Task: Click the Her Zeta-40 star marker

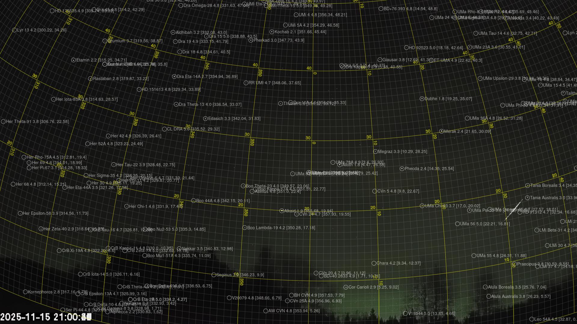Action: [x=41, y=229]
